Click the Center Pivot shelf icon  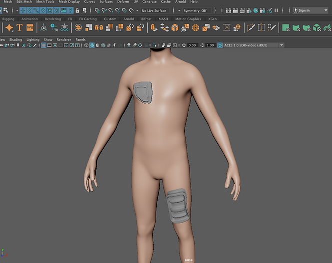(44, 28)
